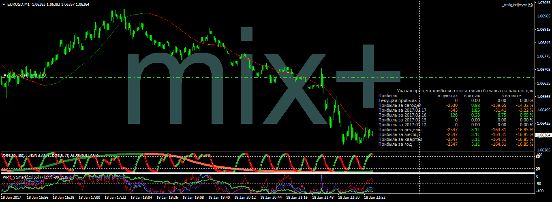Click the EURUSD,M1 chart title text
The height and width of the screenshot is (202, 552).
[18, 4]
